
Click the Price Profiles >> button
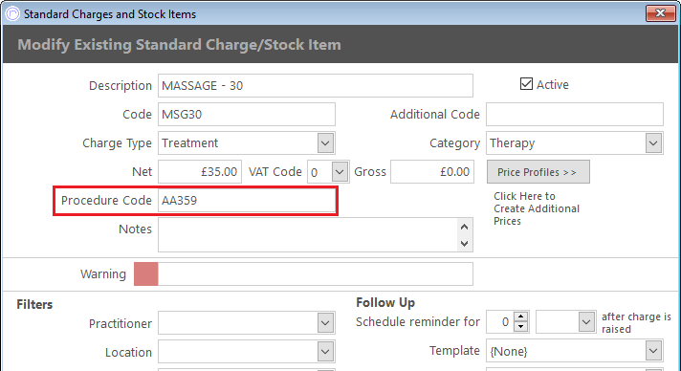tap(538, 172)
